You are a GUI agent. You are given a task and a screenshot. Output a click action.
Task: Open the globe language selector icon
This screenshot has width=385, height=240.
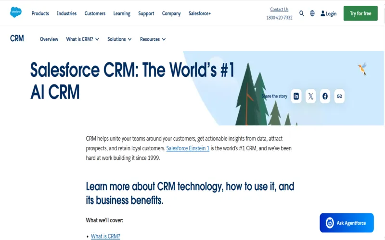[x=312, y=13]
